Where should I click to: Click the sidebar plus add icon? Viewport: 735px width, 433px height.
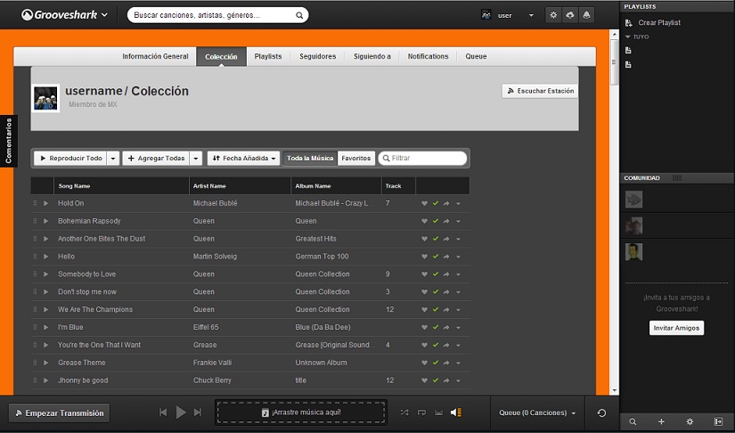pyautogui.click(x=661, y=421)
